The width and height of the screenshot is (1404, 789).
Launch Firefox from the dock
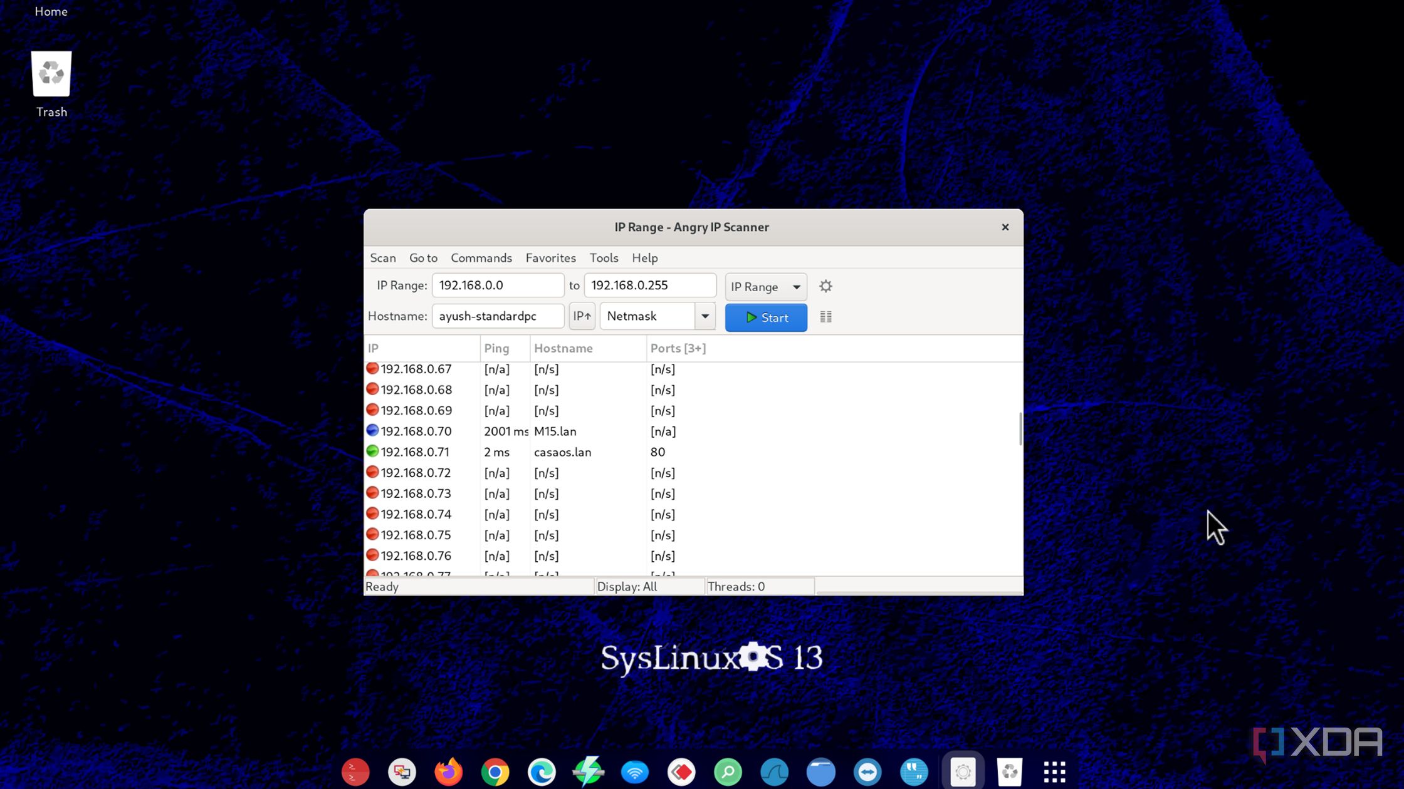448,772
